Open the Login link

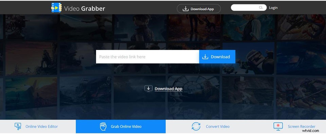click(x=273, y=8)
